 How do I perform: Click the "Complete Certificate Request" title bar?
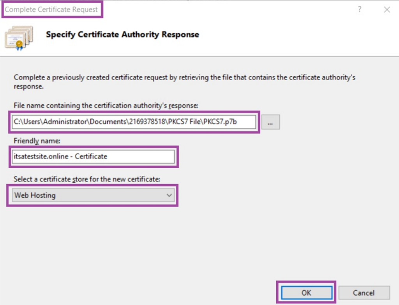click(x=52, y=9)
